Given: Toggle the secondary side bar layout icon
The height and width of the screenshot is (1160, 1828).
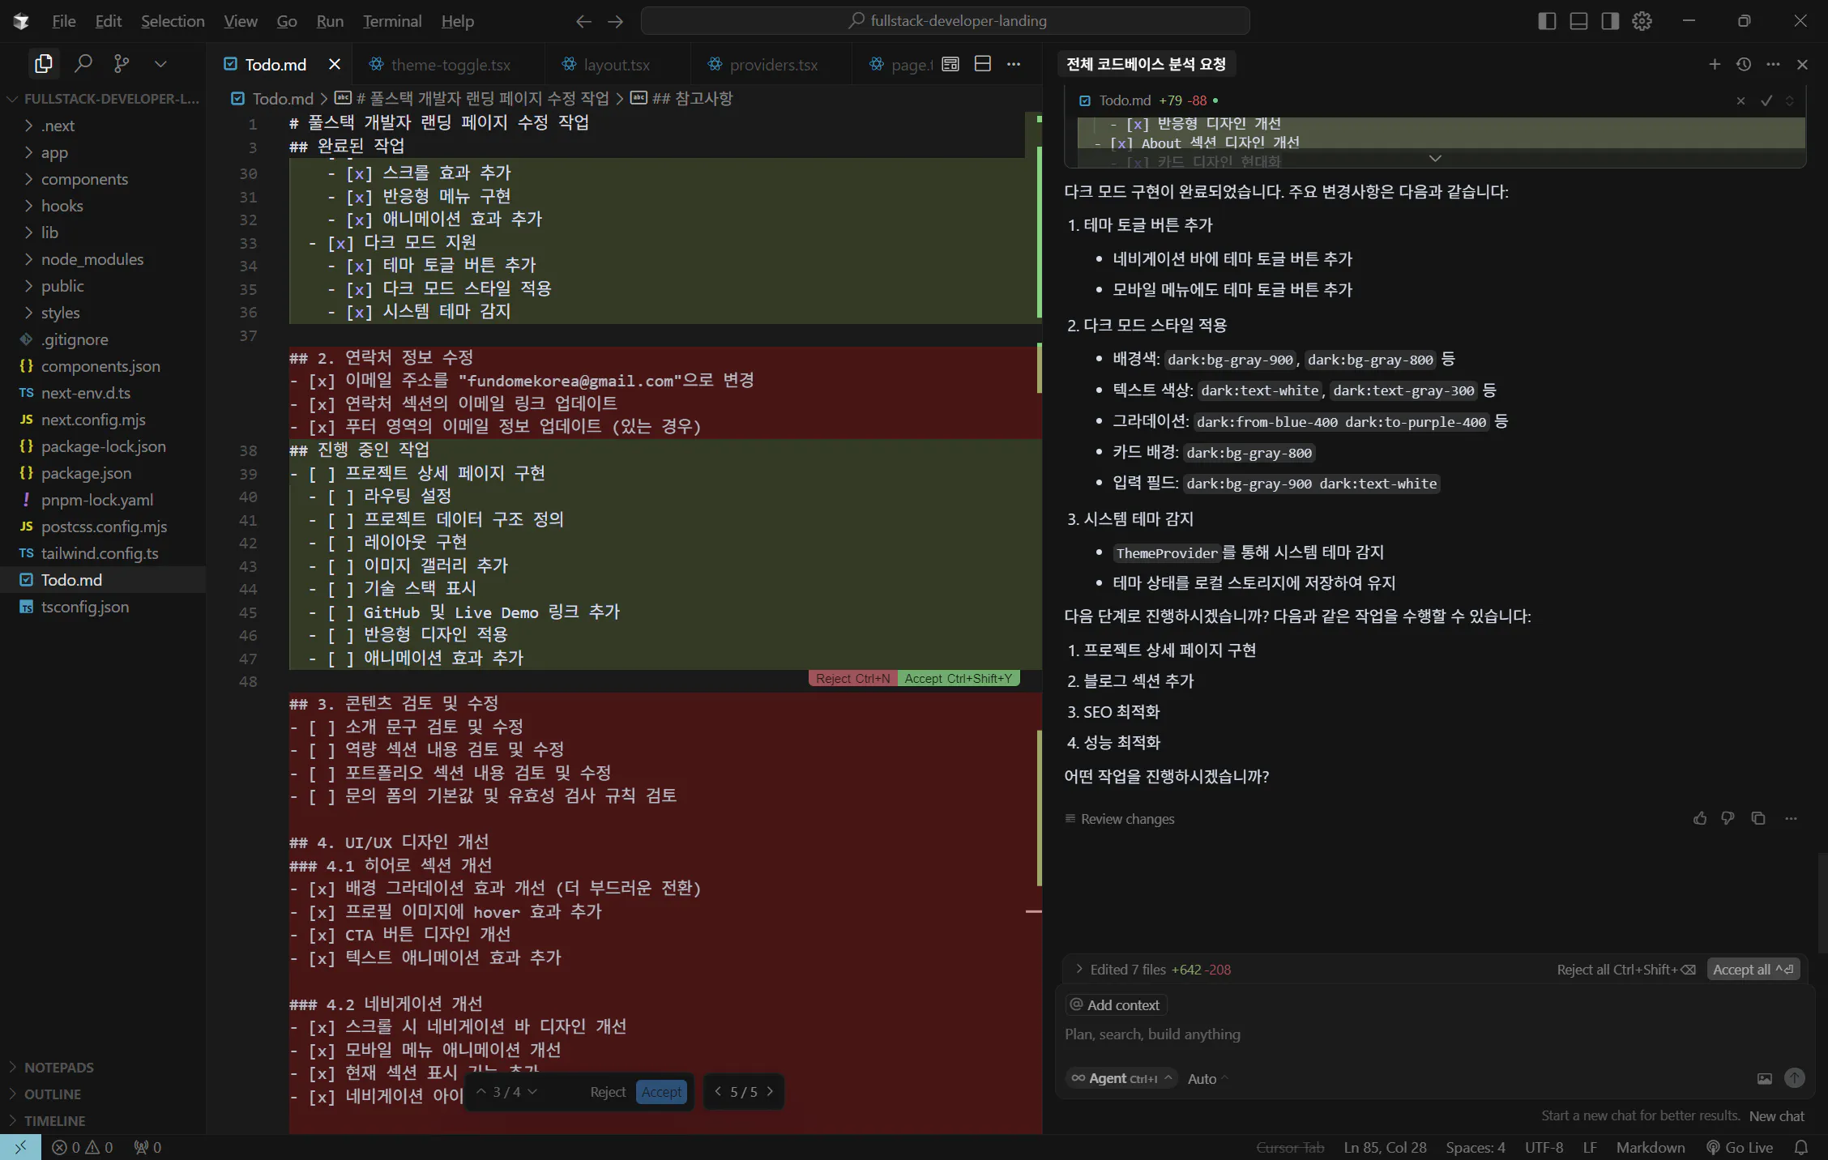Looking at the screenshot, I should pos(1610,21).
